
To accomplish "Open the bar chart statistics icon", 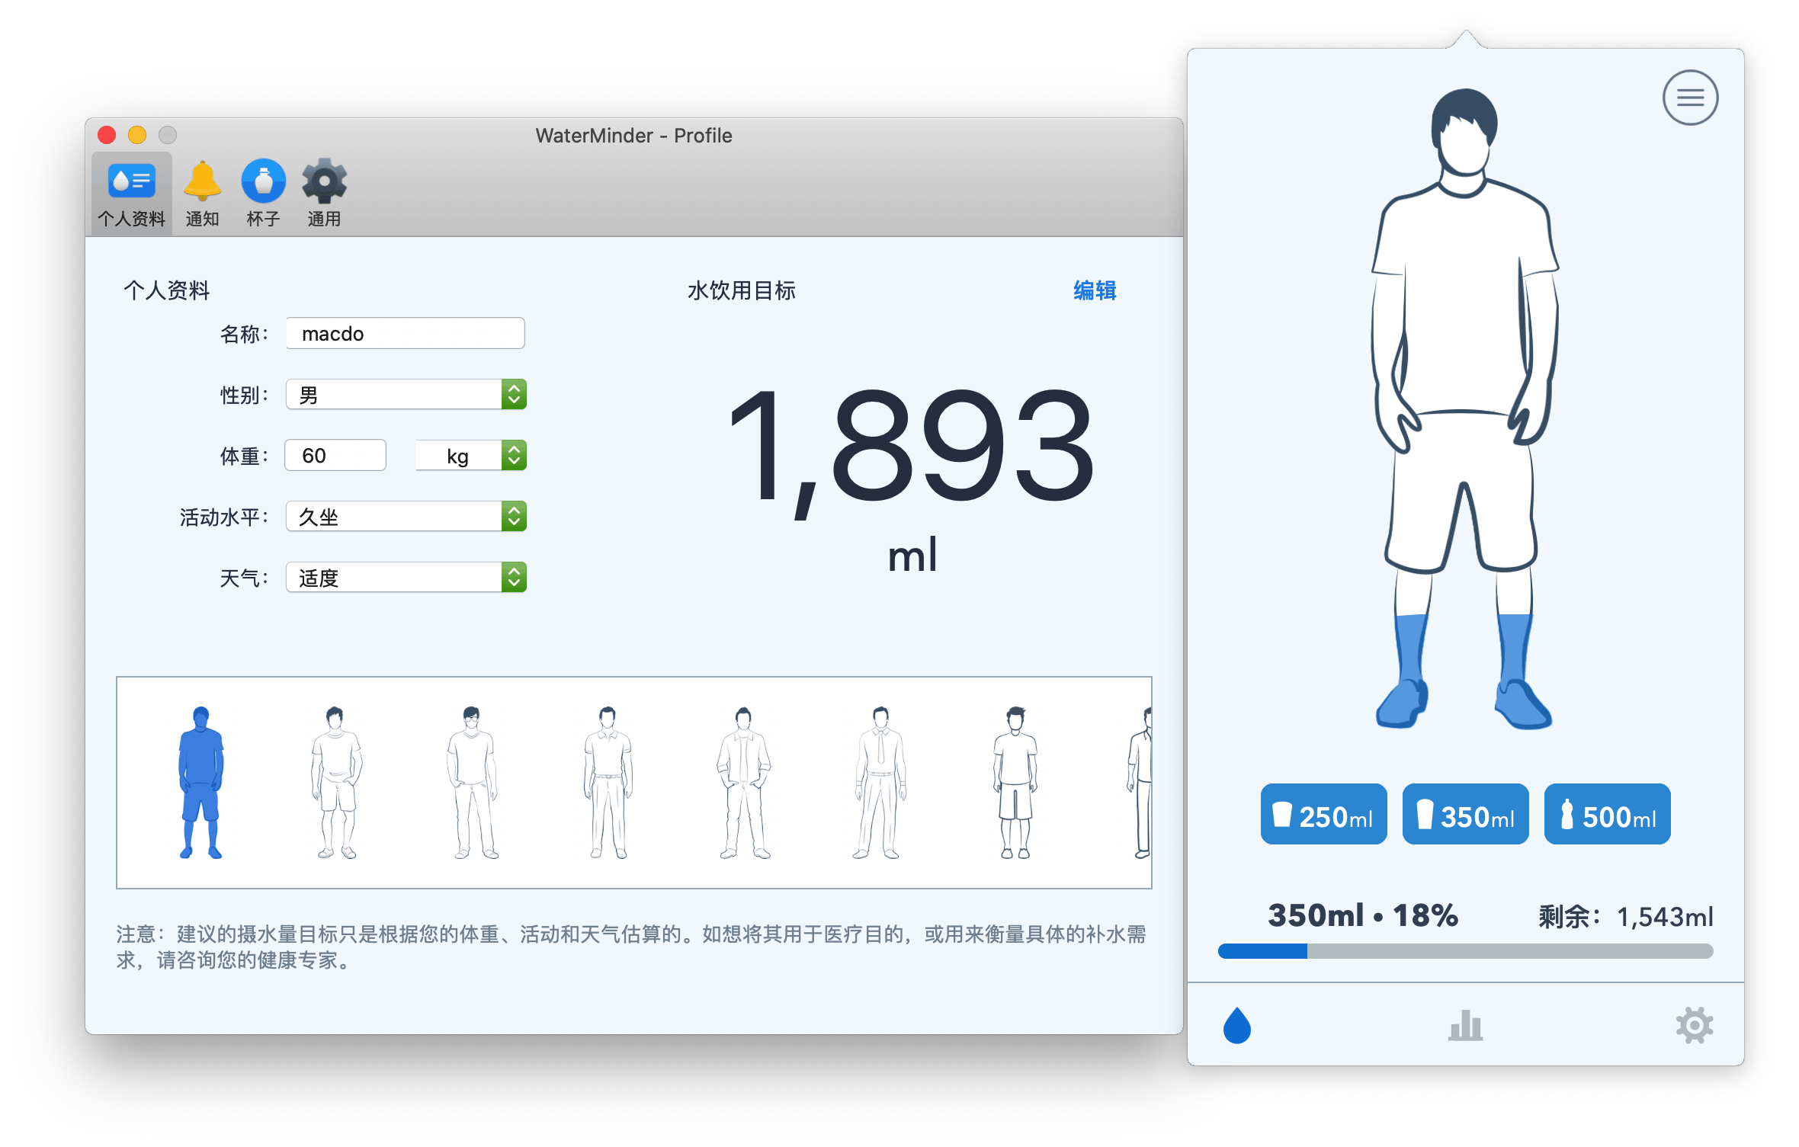I will pos(1464,1025).
